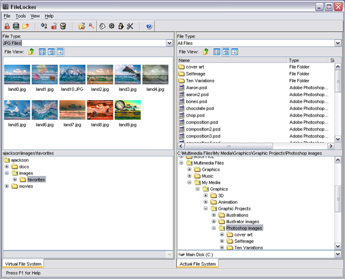345x279 pixels.
Task: Open the File menu
Action: 7,16
